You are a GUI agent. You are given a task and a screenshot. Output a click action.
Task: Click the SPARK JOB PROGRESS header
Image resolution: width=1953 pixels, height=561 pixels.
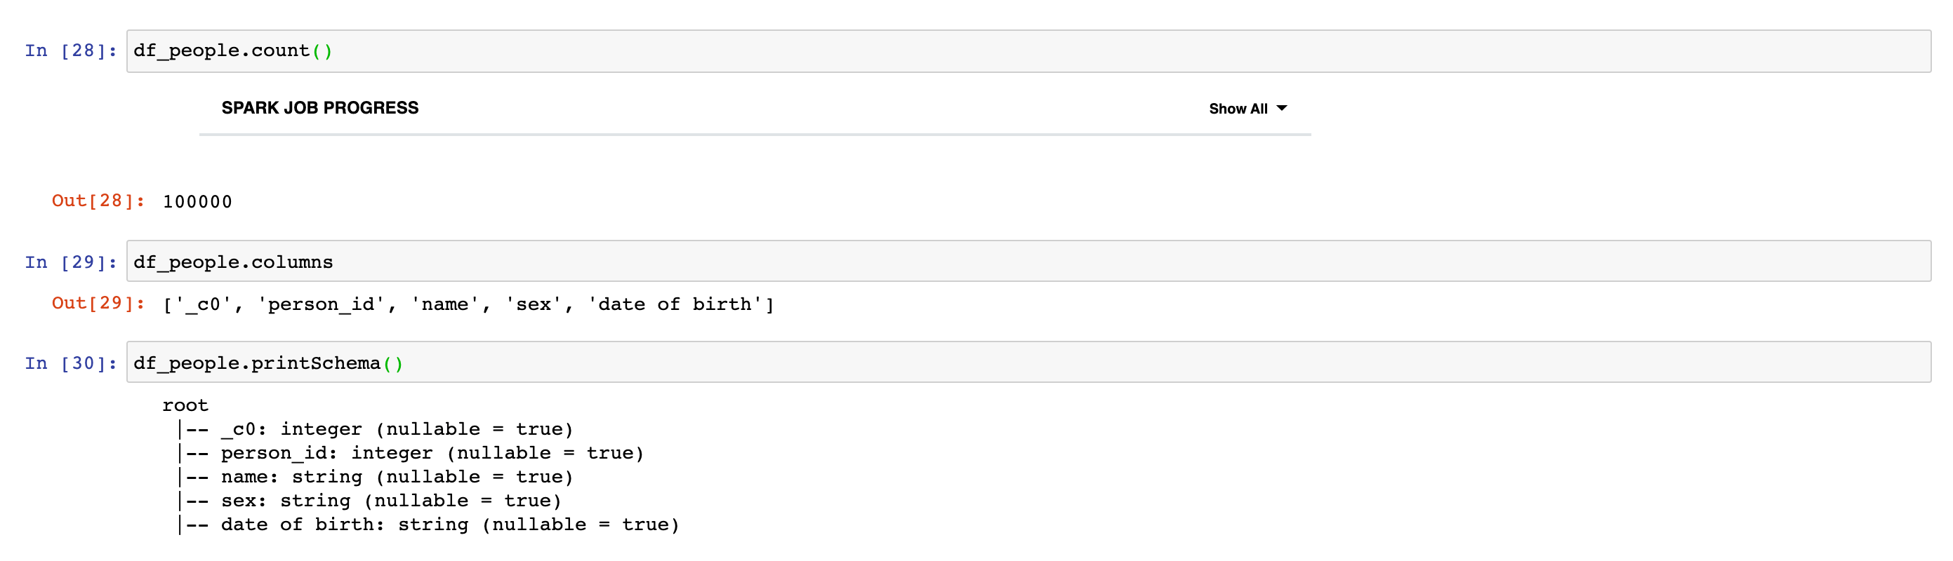pos(319,108)
